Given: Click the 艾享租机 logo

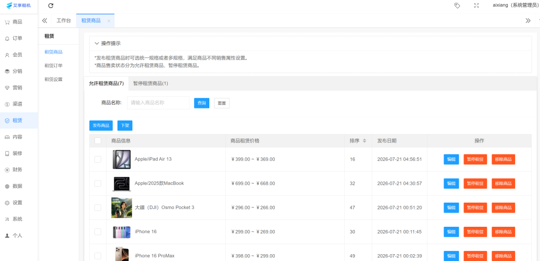Looking at the screenshot, I should click(19, 5).
